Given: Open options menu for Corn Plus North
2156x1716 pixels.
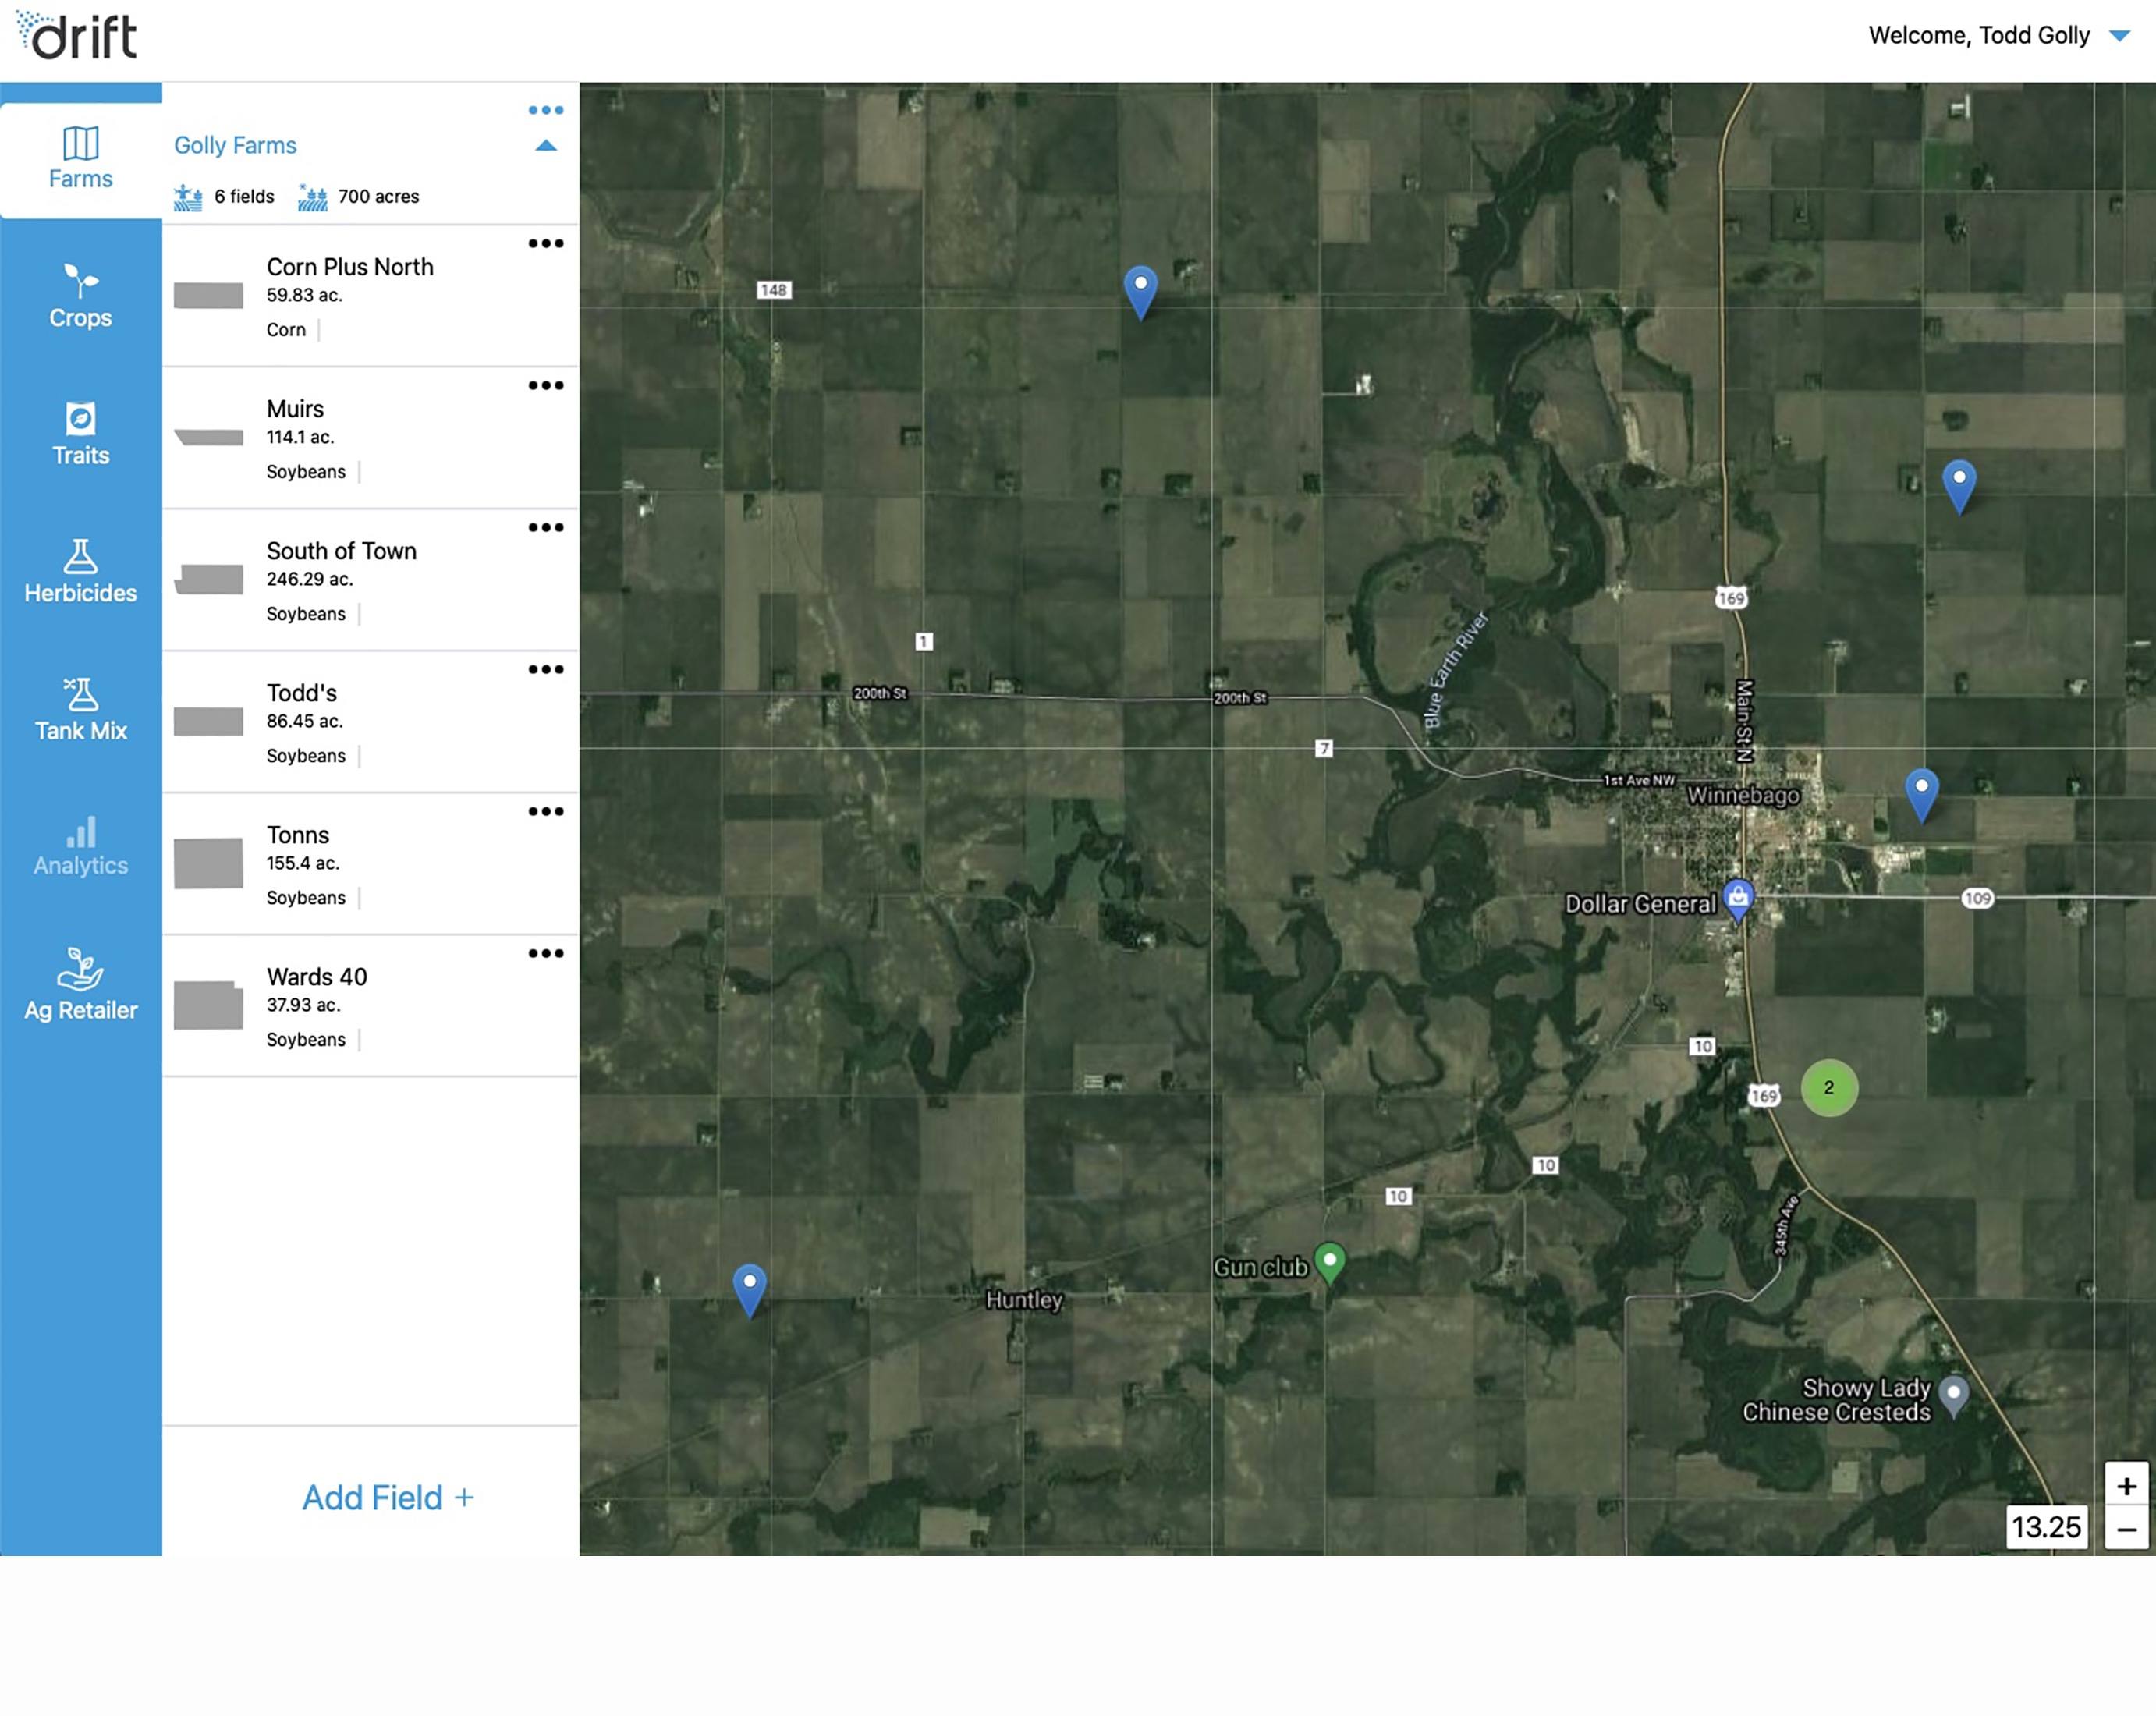Looking at the screenshot, I should point(545,244).
